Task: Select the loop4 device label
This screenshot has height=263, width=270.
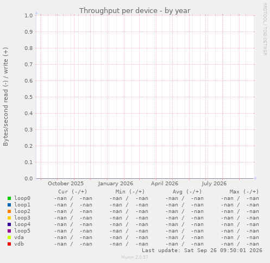Action: (22, 224)
